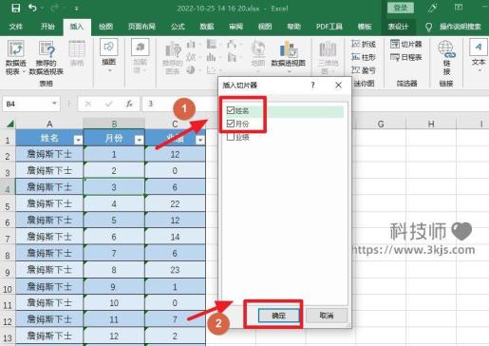Open Customize Quick Access Toolbar dropdown
The image size is (489, 346).
[76, 9]
